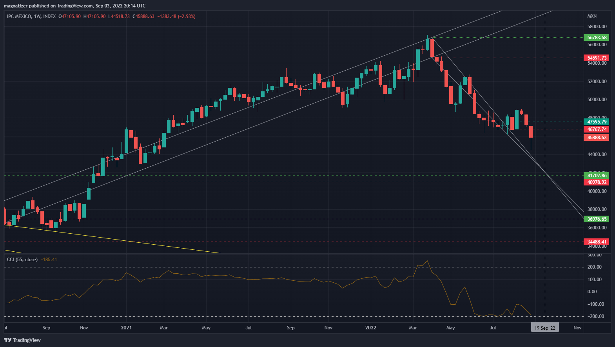This screenshot has height=347, width=615.
Task: Click the TradingView logo at bottom left
Action: click(x=22, y=340)
